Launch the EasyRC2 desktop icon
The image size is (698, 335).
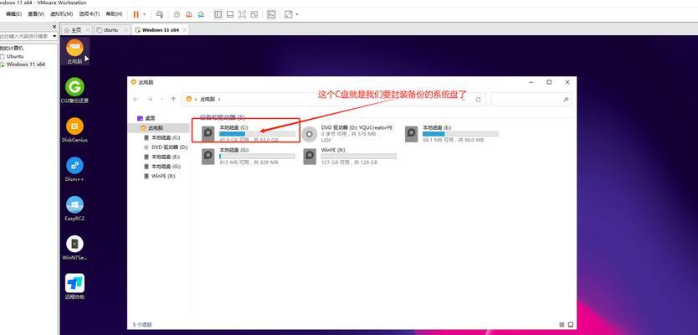74,208
